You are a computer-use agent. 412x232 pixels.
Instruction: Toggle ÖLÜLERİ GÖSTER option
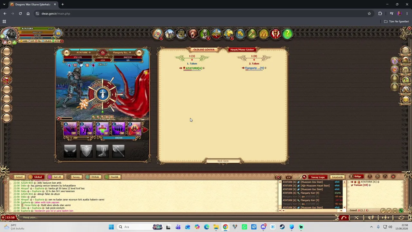pos(204,50)
